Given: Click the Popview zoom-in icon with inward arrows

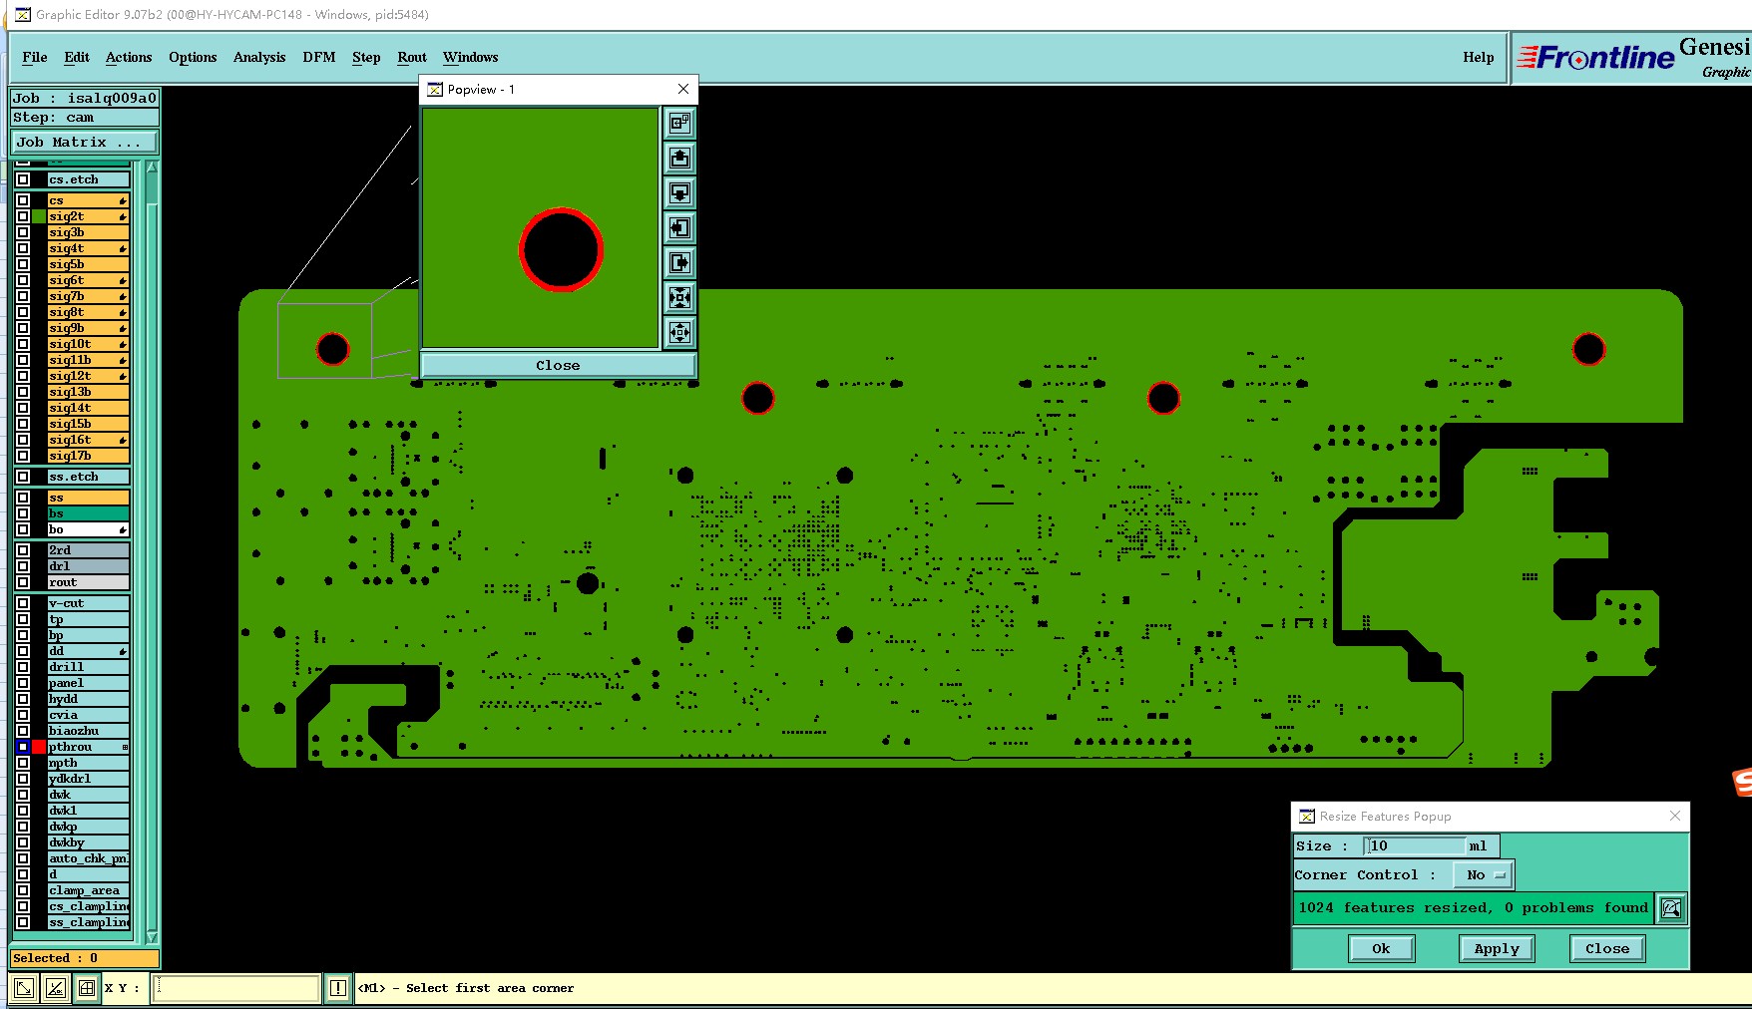Looking at the screenshot, I should (x=679, y=297).
